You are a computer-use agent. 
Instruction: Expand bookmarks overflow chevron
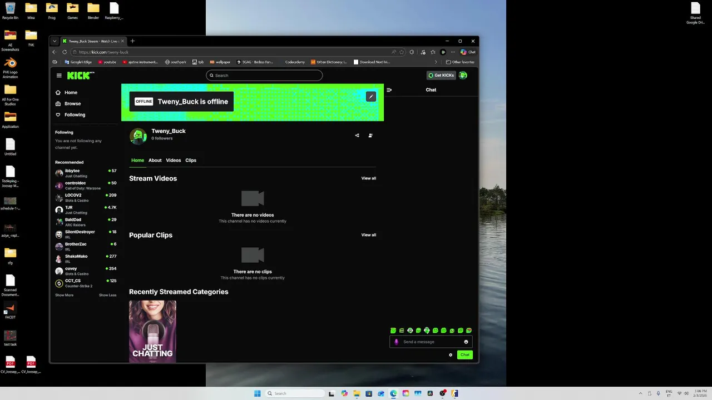[x=436, y=62]
